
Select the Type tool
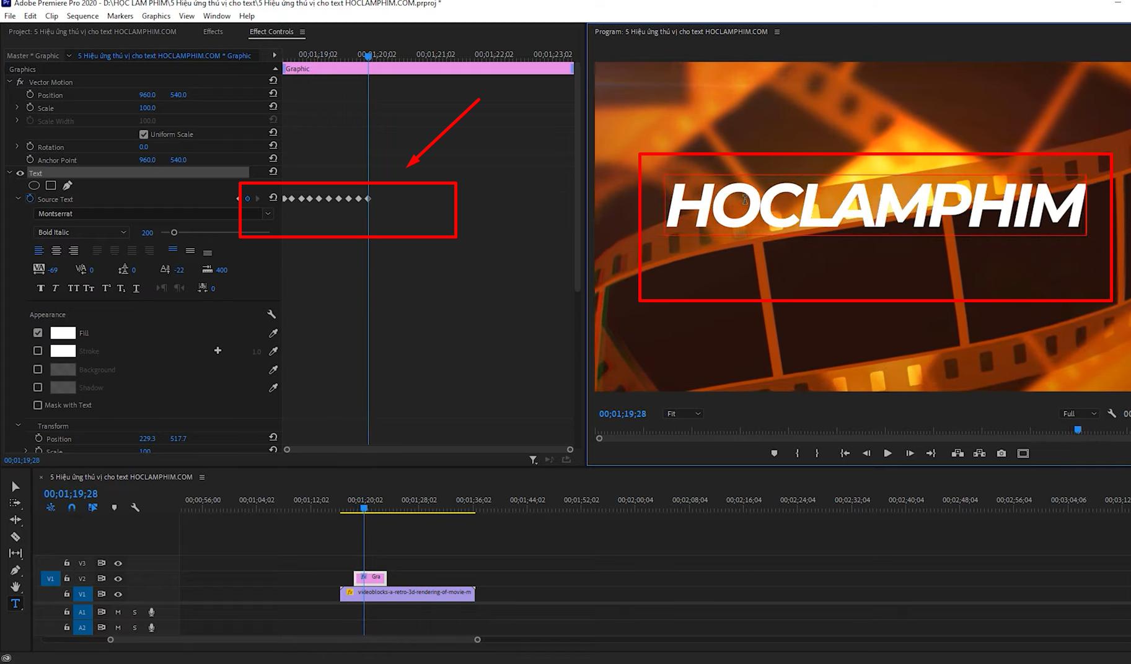pyautogui.click(x=15, y=604)
